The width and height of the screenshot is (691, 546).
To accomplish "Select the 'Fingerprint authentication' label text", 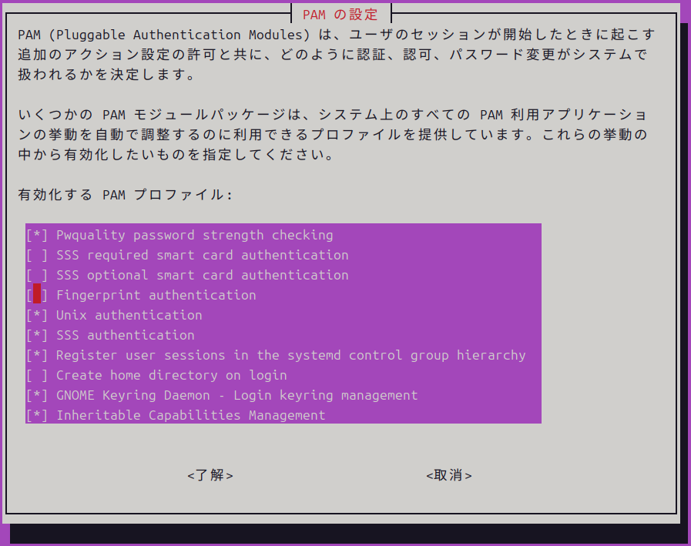I will pyautogui.click(x=156, y=295).
